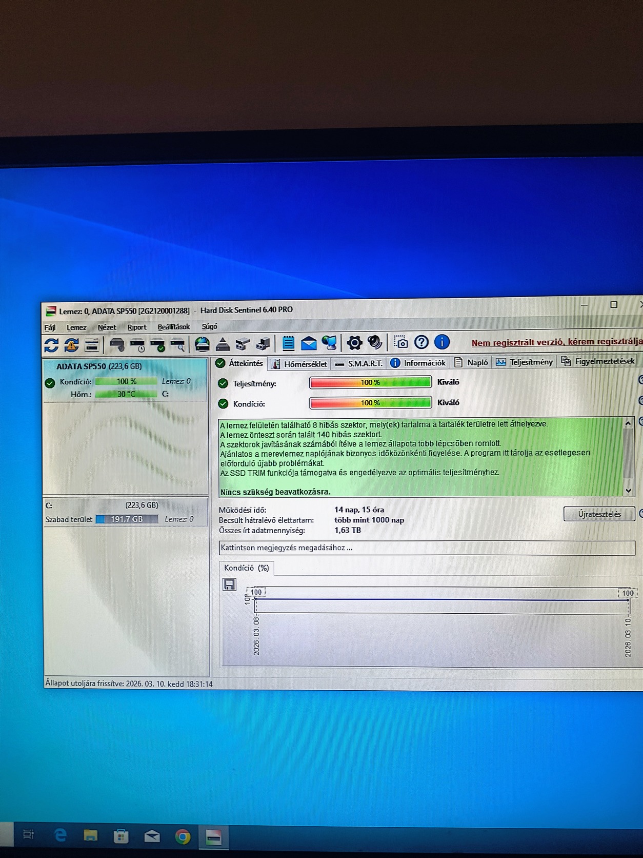Launch Microsoft Edge from the taskbar
Viewport: 643px width, 858px height.
tap(60, 835)
